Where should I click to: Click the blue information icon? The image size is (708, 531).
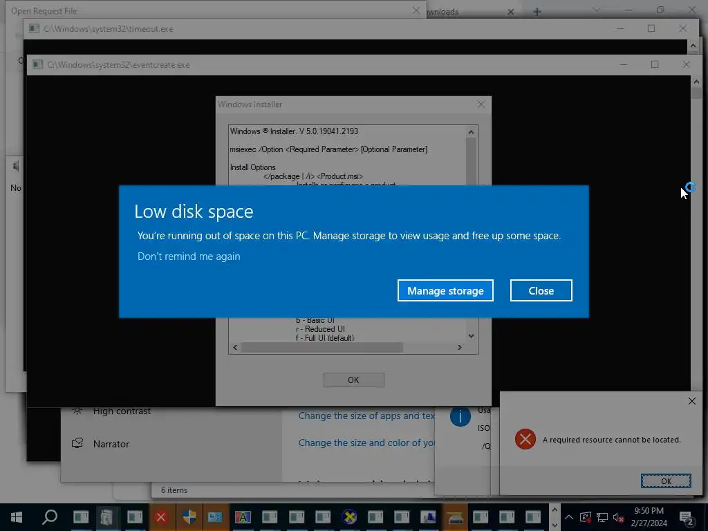460,416
